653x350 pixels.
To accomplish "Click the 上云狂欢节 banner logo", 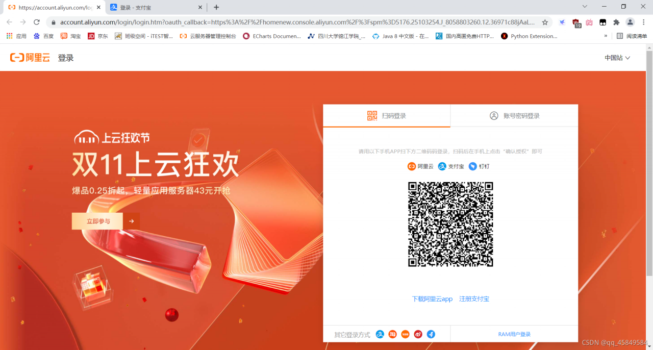I will pyautogui.click(x=112, y=137).
